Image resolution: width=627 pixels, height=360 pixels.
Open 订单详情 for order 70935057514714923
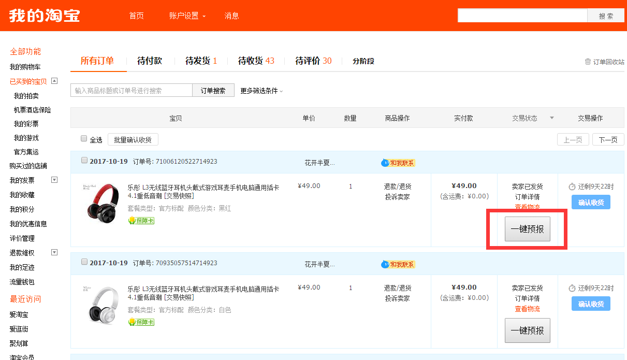(528, 298)
